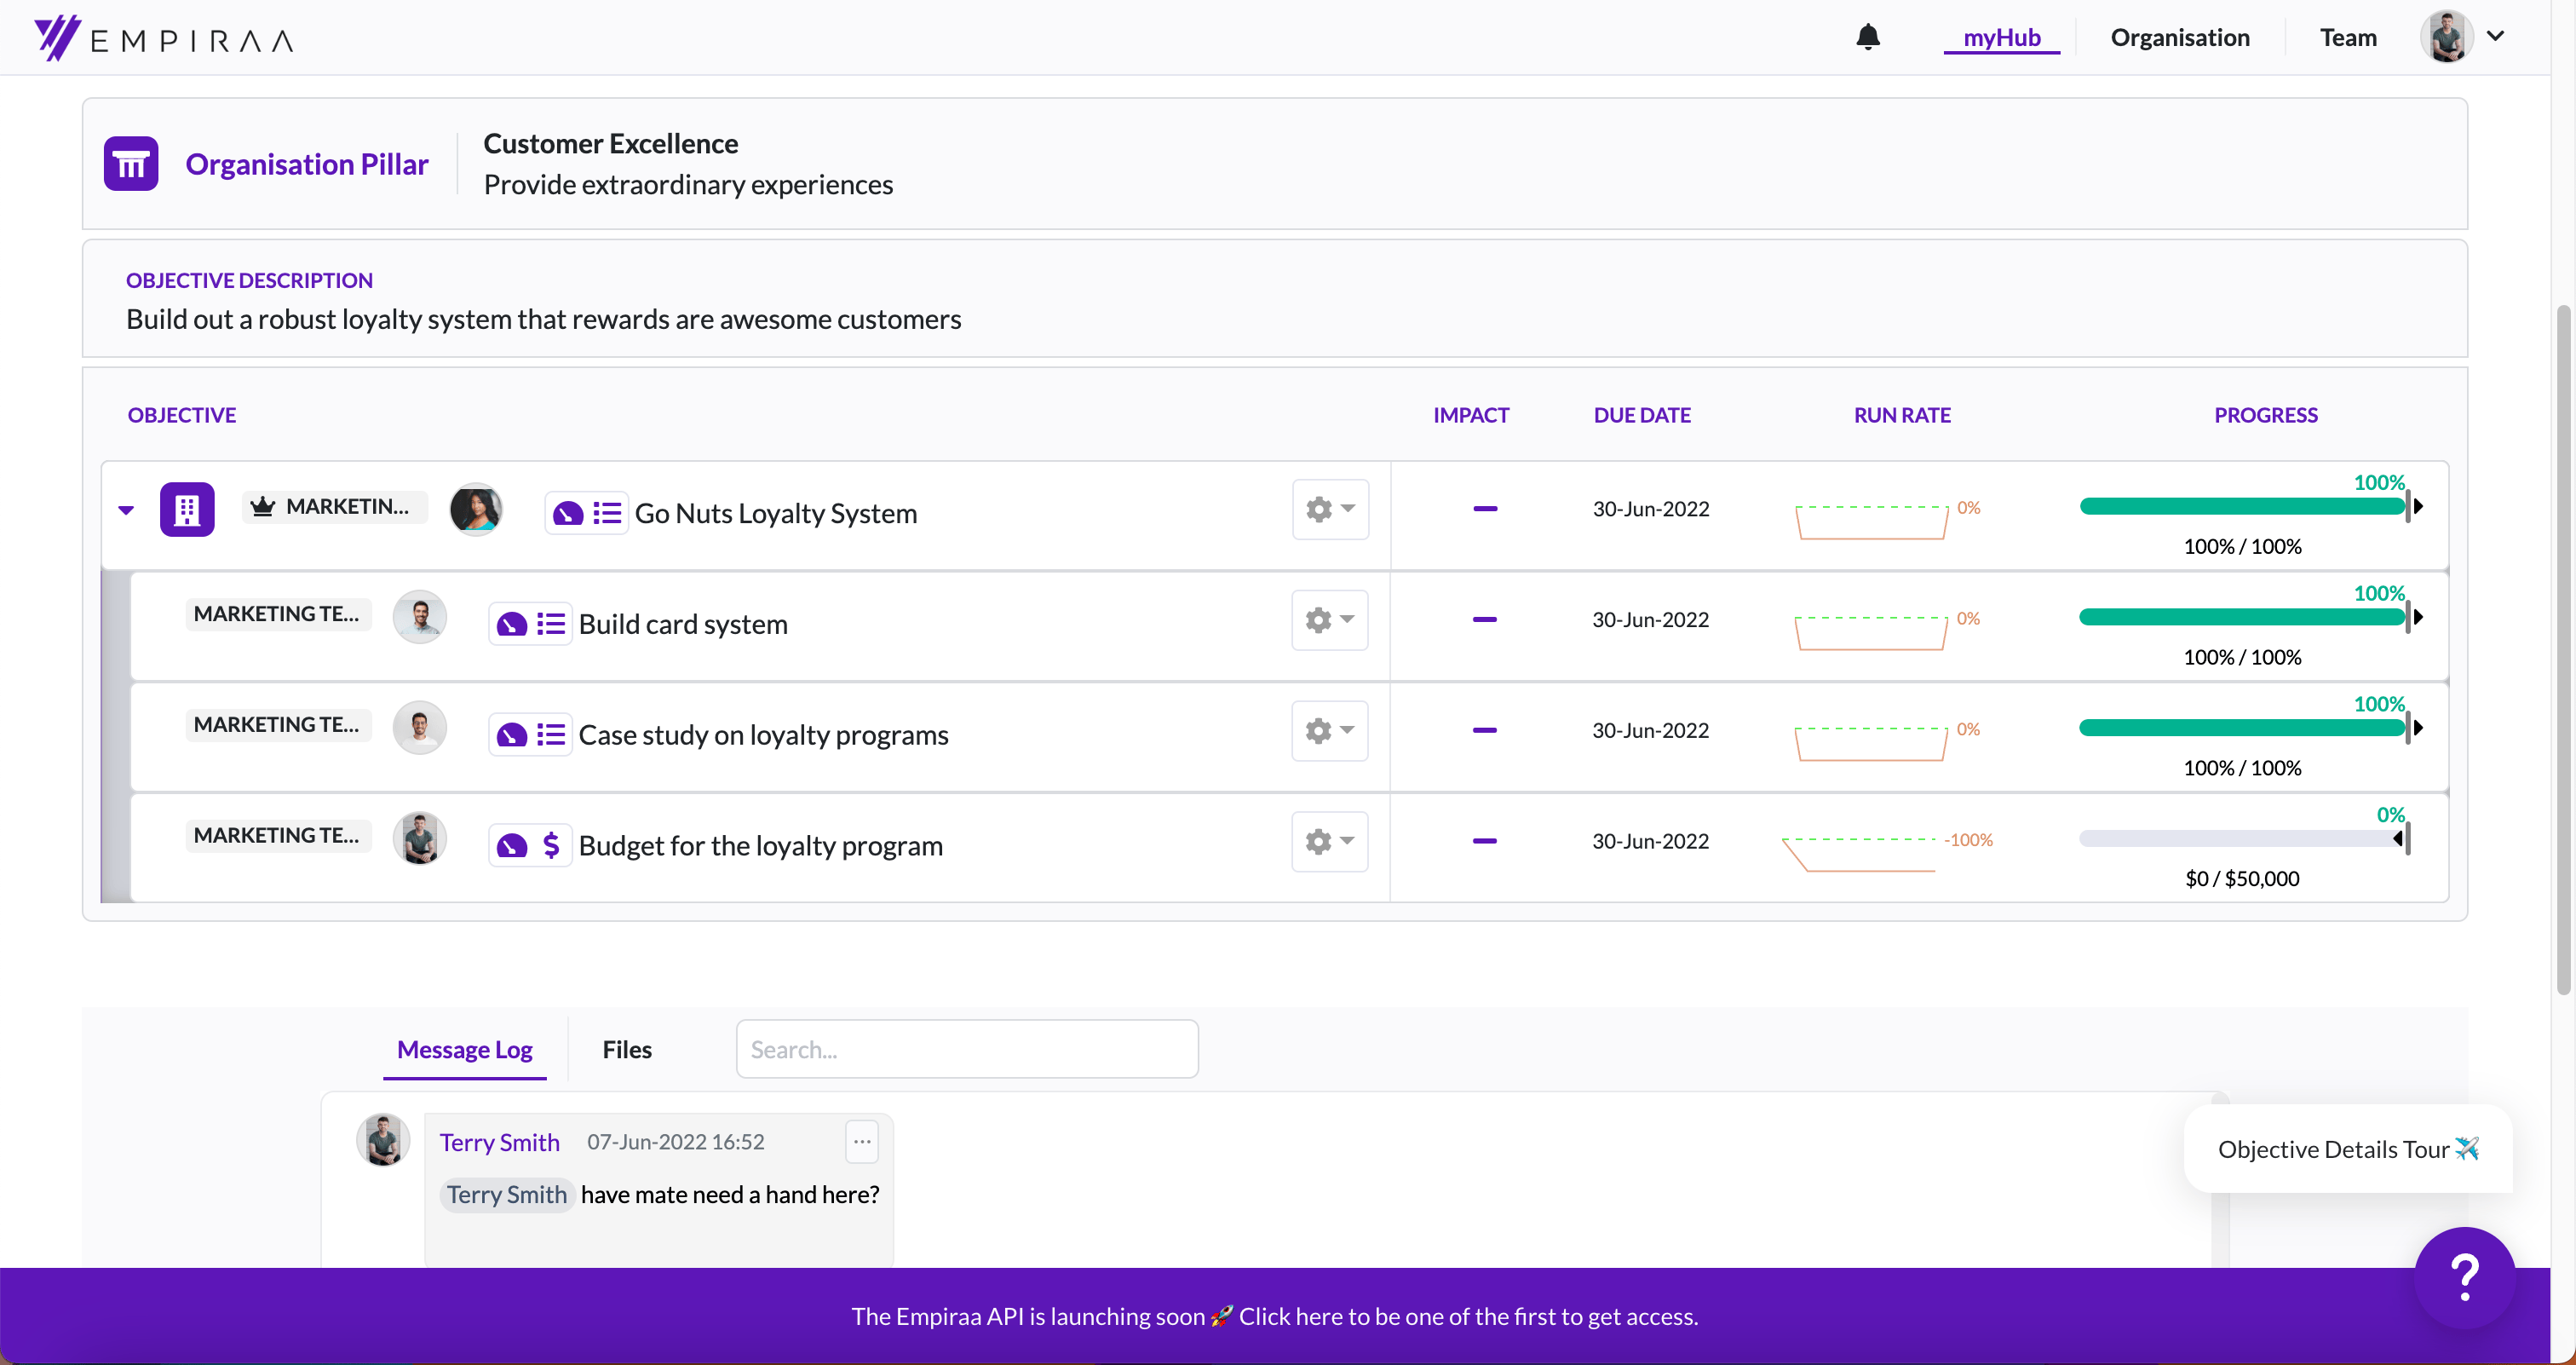Click the message log Search field
This screenshot has width=2576, height=1365.
(x=967, y=1050)
